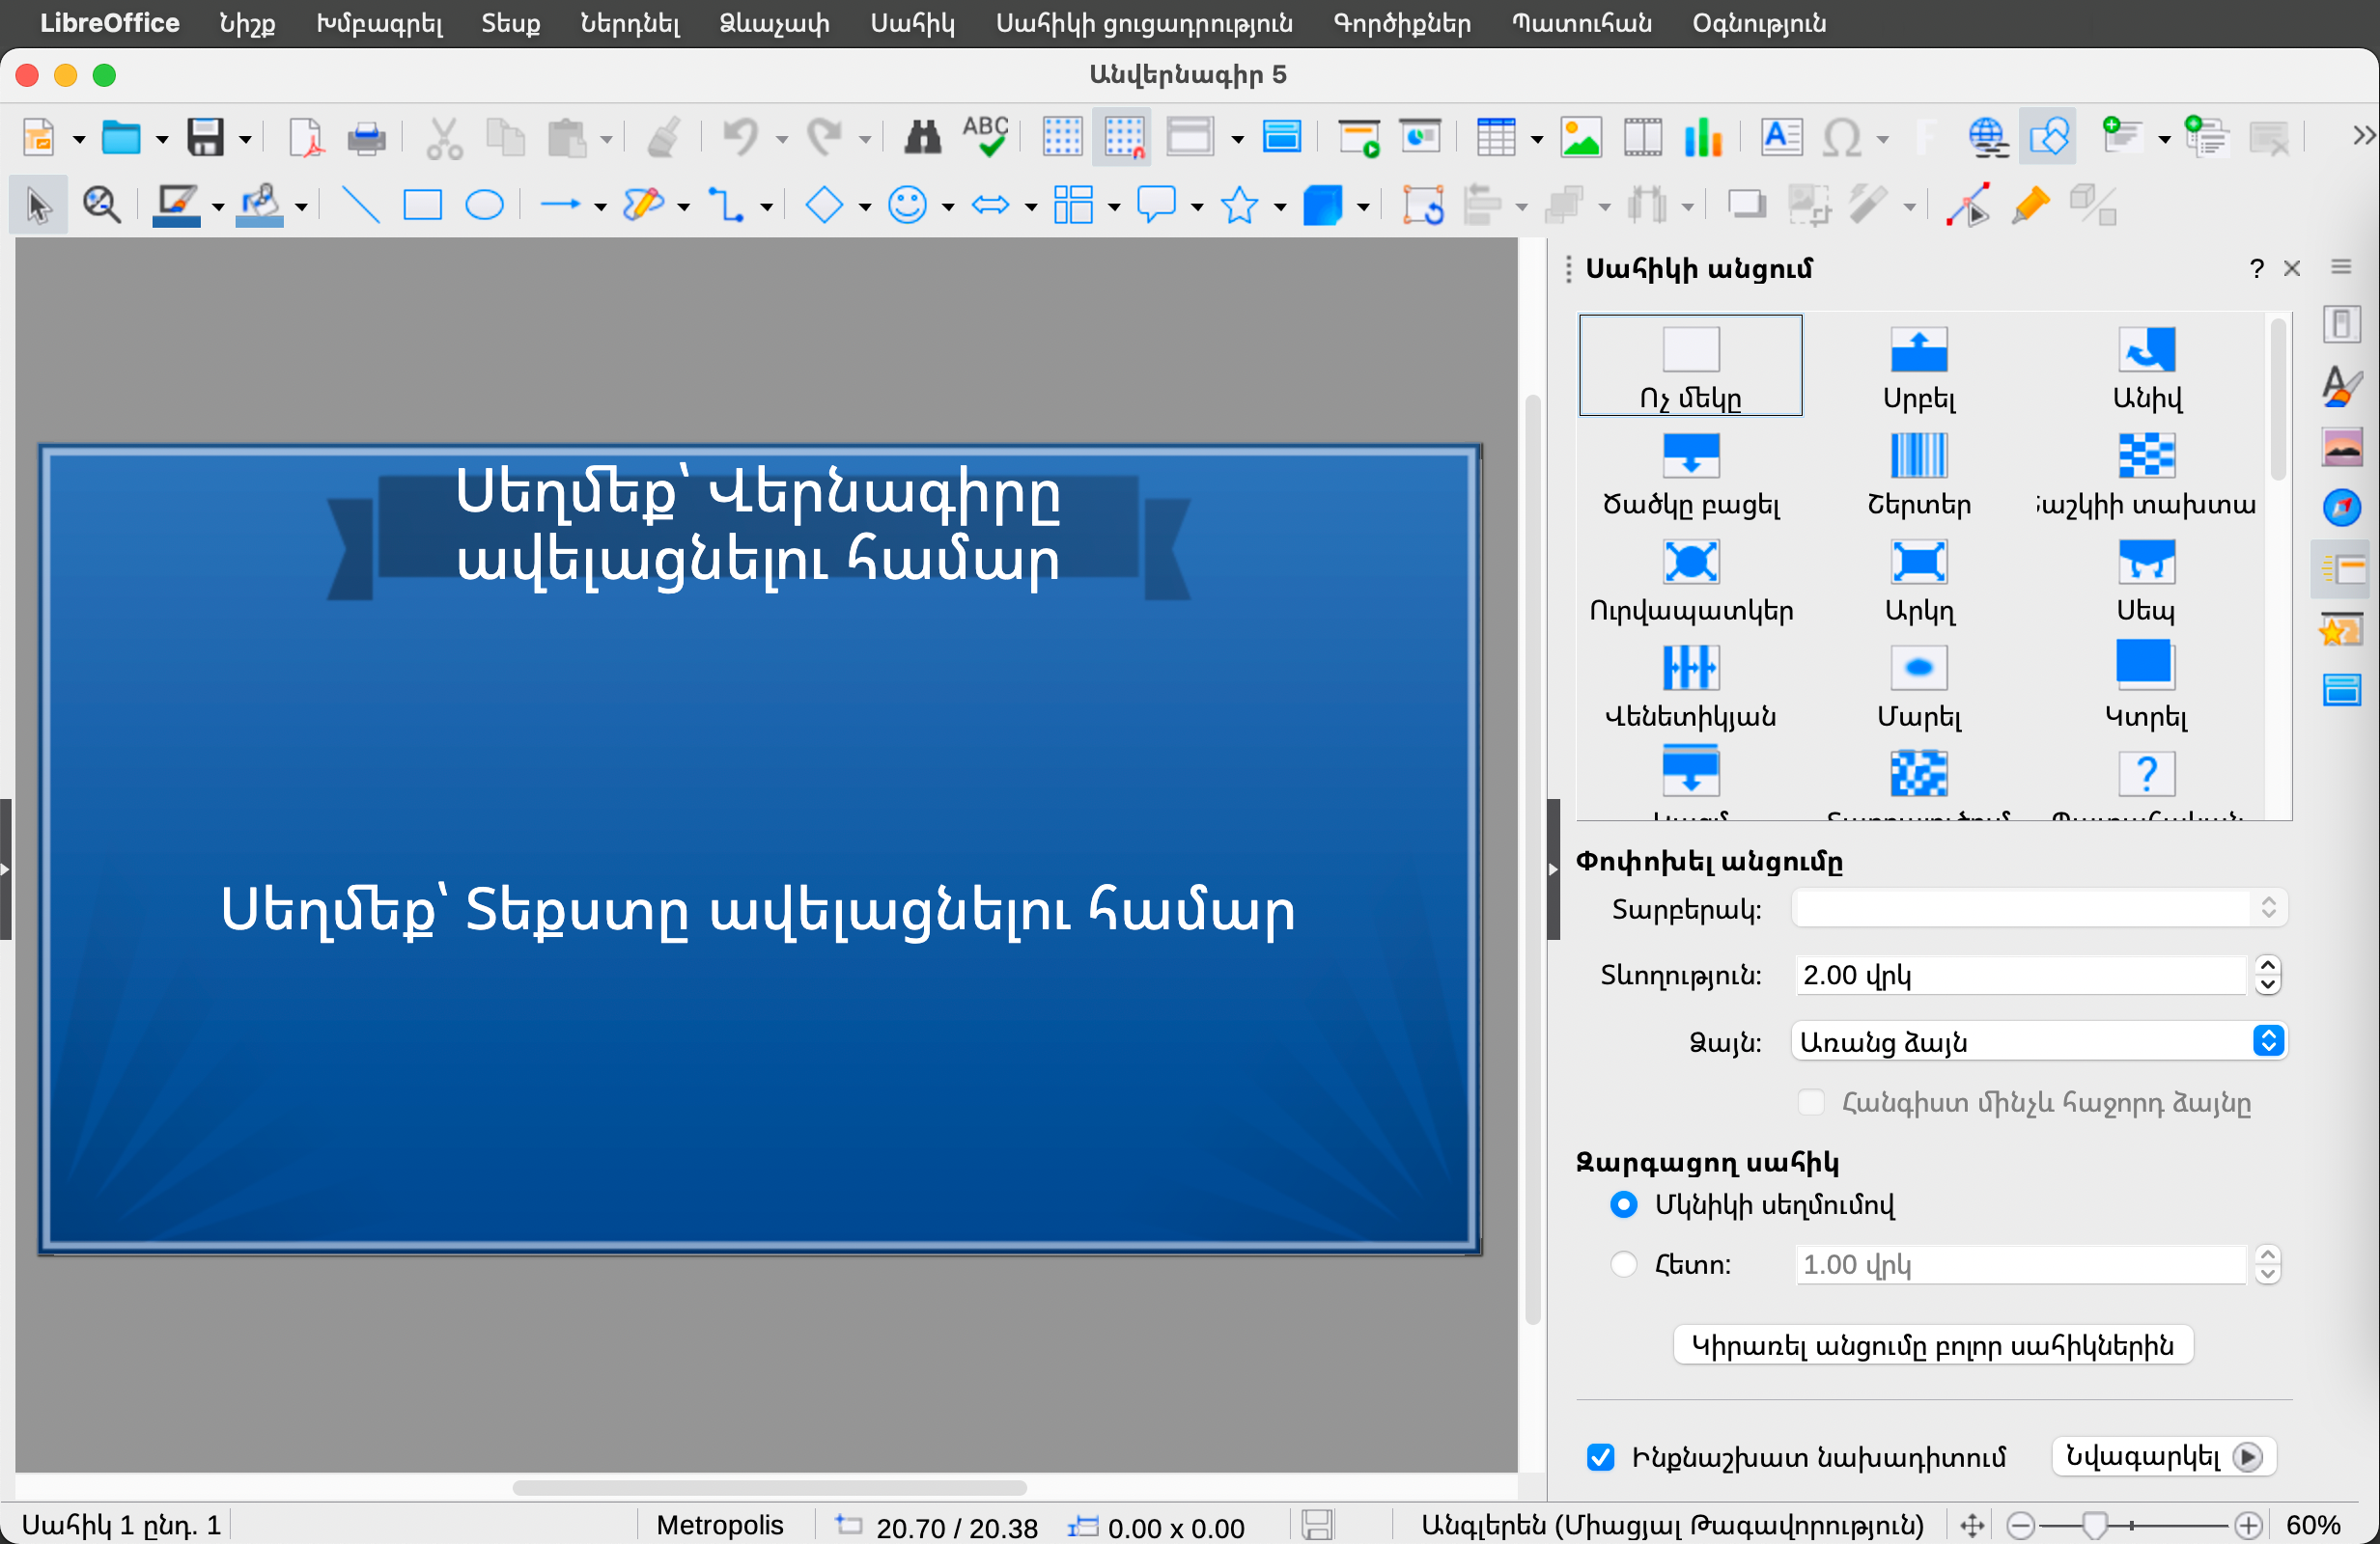The height and width of the screenshot is (1544, 2380).
Task: Click the Insert Text Box icon
Action: tap(1781, 136)
